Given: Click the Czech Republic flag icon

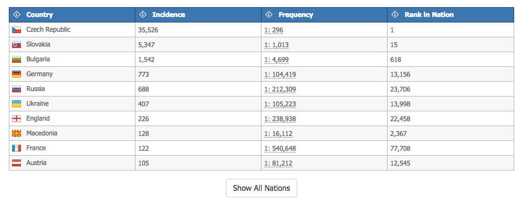Looking at the screenshot, I should 17,30.
